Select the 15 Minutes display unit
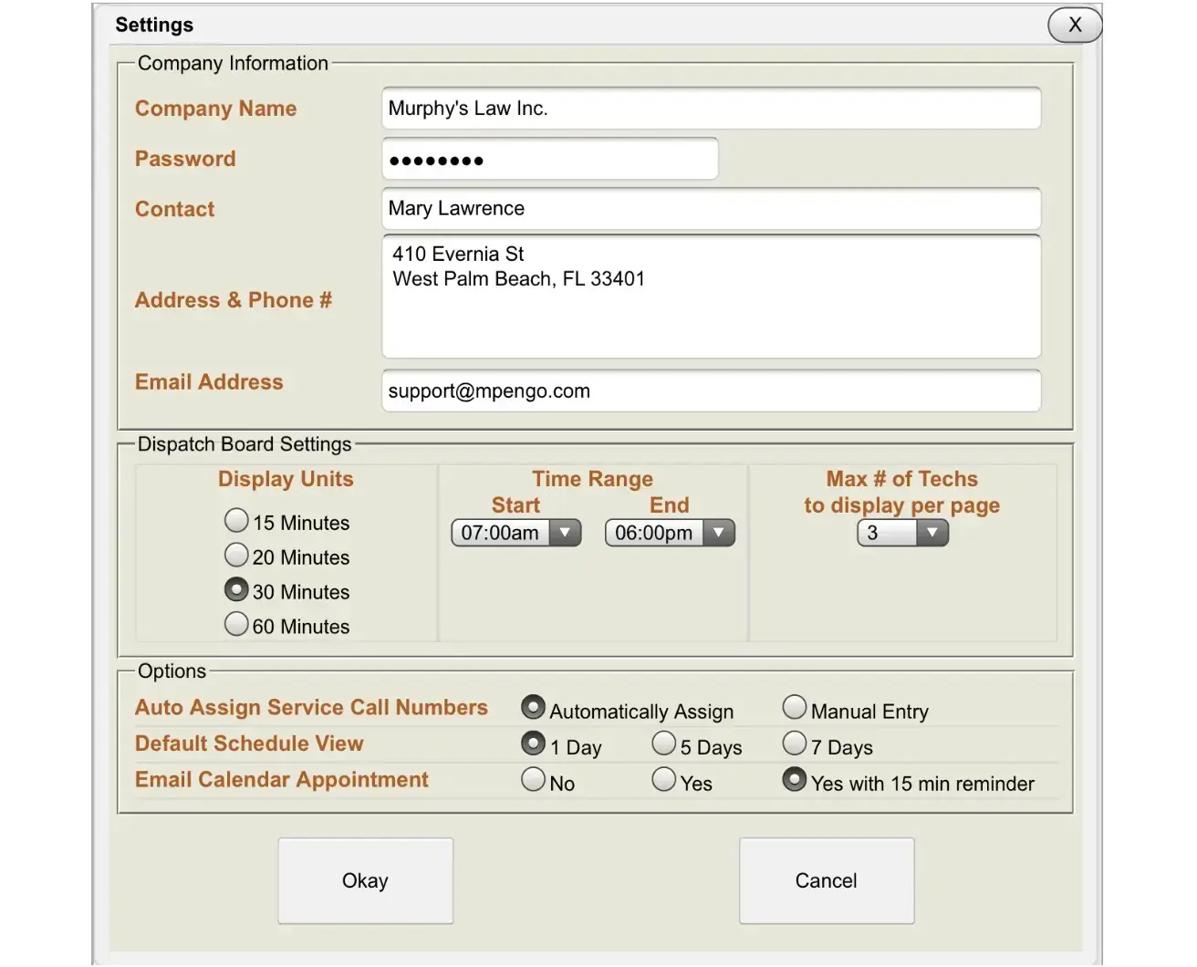The width and height of the screenshot is (1197, 967). (x=236, y=520)
